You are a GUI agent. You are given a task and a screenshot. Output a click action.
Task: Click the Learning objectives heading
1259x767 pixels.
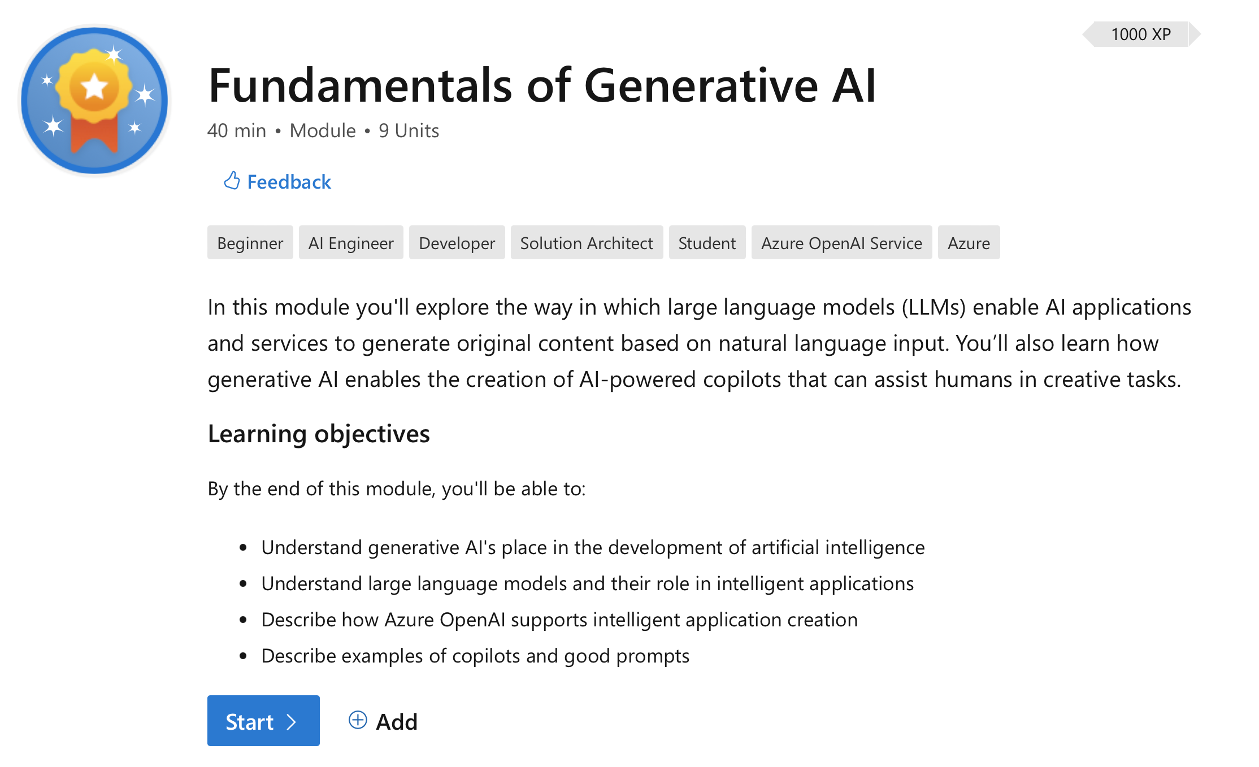pyautogui.click(x=319, y=434)
